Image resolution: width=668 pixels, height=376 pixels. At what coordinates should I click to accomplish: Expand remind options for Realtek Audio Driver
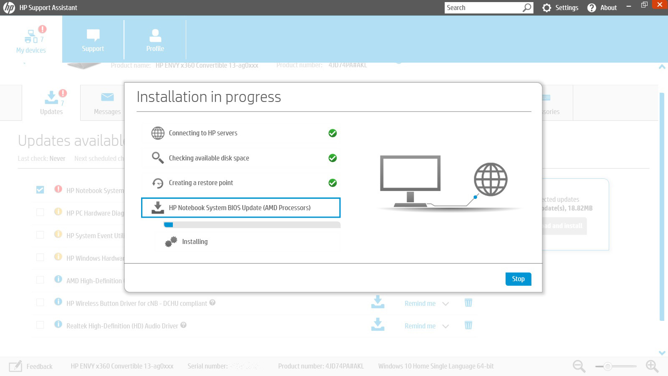(x=445, y=326)
